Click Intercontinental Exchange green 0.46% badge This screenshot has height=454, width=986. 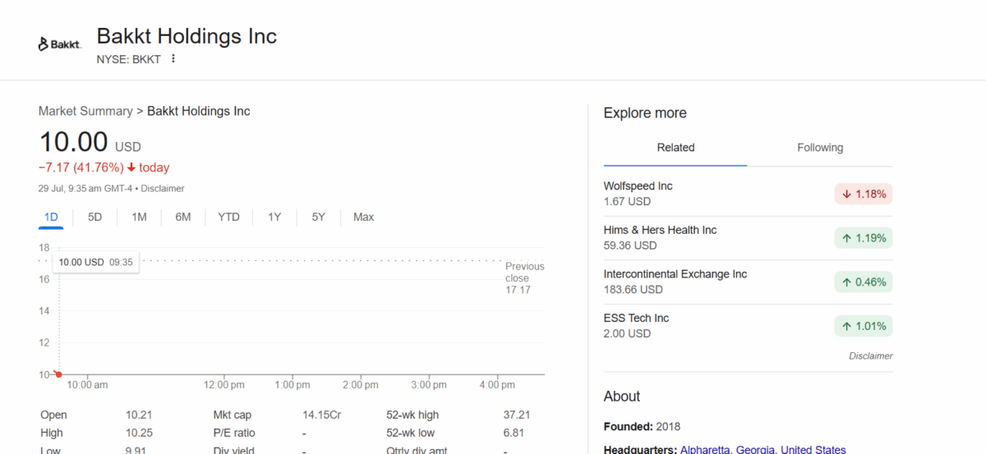coord(863,282)
